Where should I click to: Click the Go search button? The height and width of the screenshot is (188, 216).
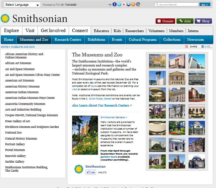coord(205,5)
